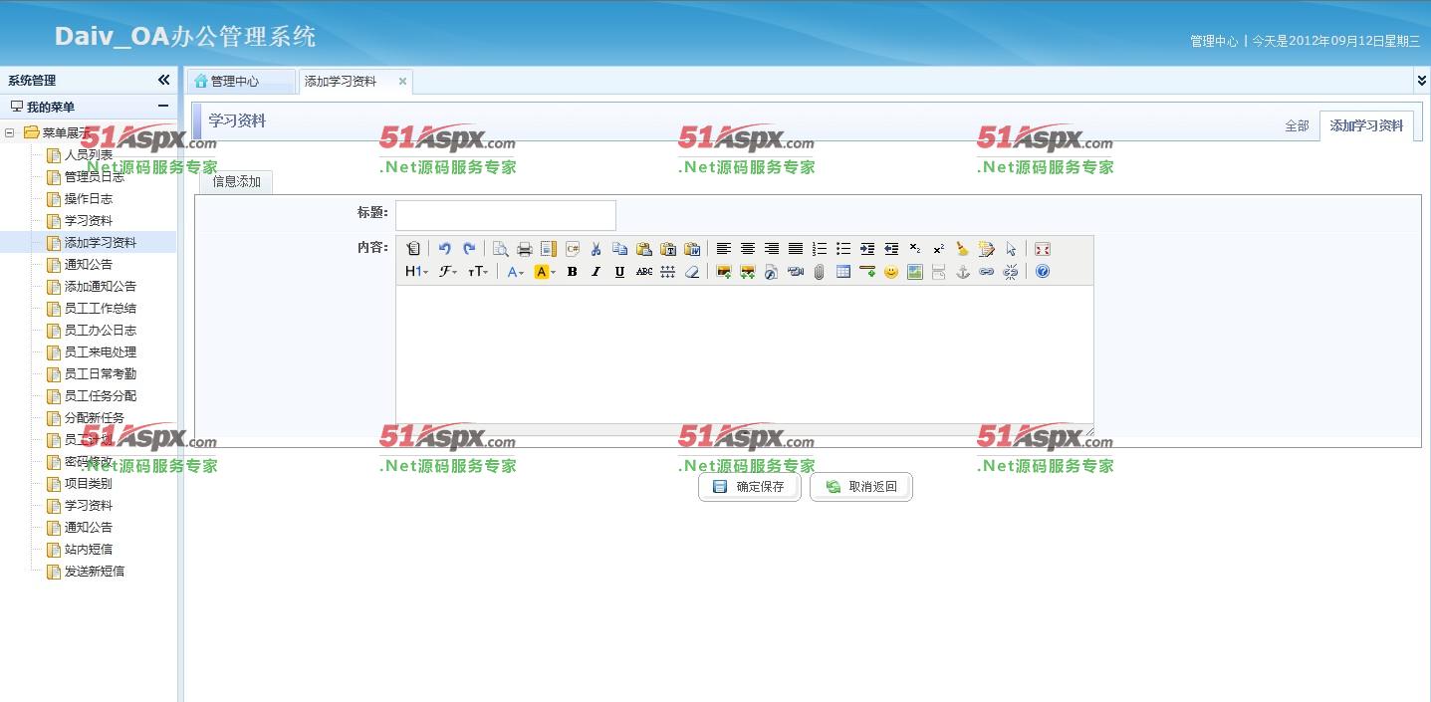Apply quick format icon
The width and height of the screenshot is (1431, 702).
tap(987, 249)
